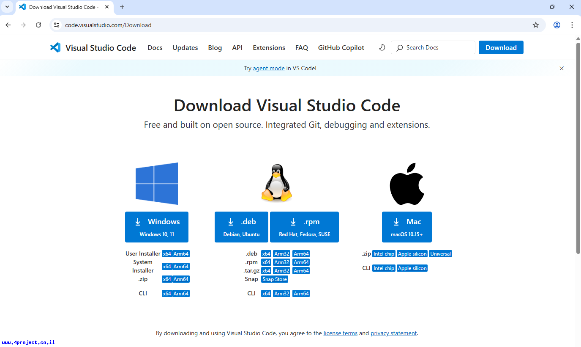581x347 pixels.
Task: Open the site information icon in address bar
Action: pos(57,25)
